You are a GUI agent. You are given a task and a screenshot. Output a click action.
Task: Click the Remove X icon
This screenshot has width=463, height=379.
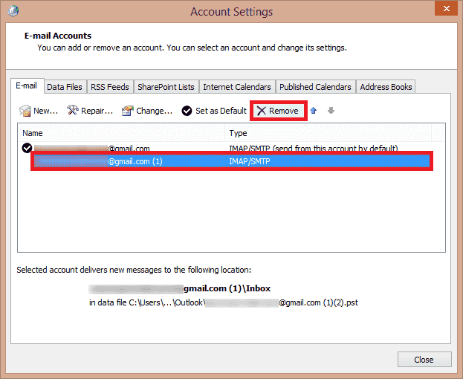point(261,111)
